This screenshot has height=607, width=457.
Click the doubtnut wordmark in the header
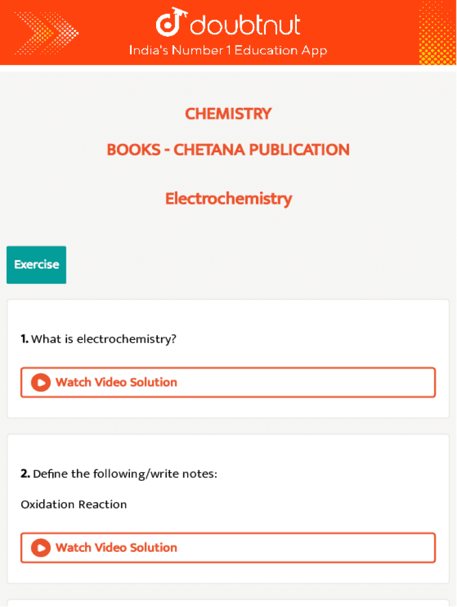tap(245, 25)
